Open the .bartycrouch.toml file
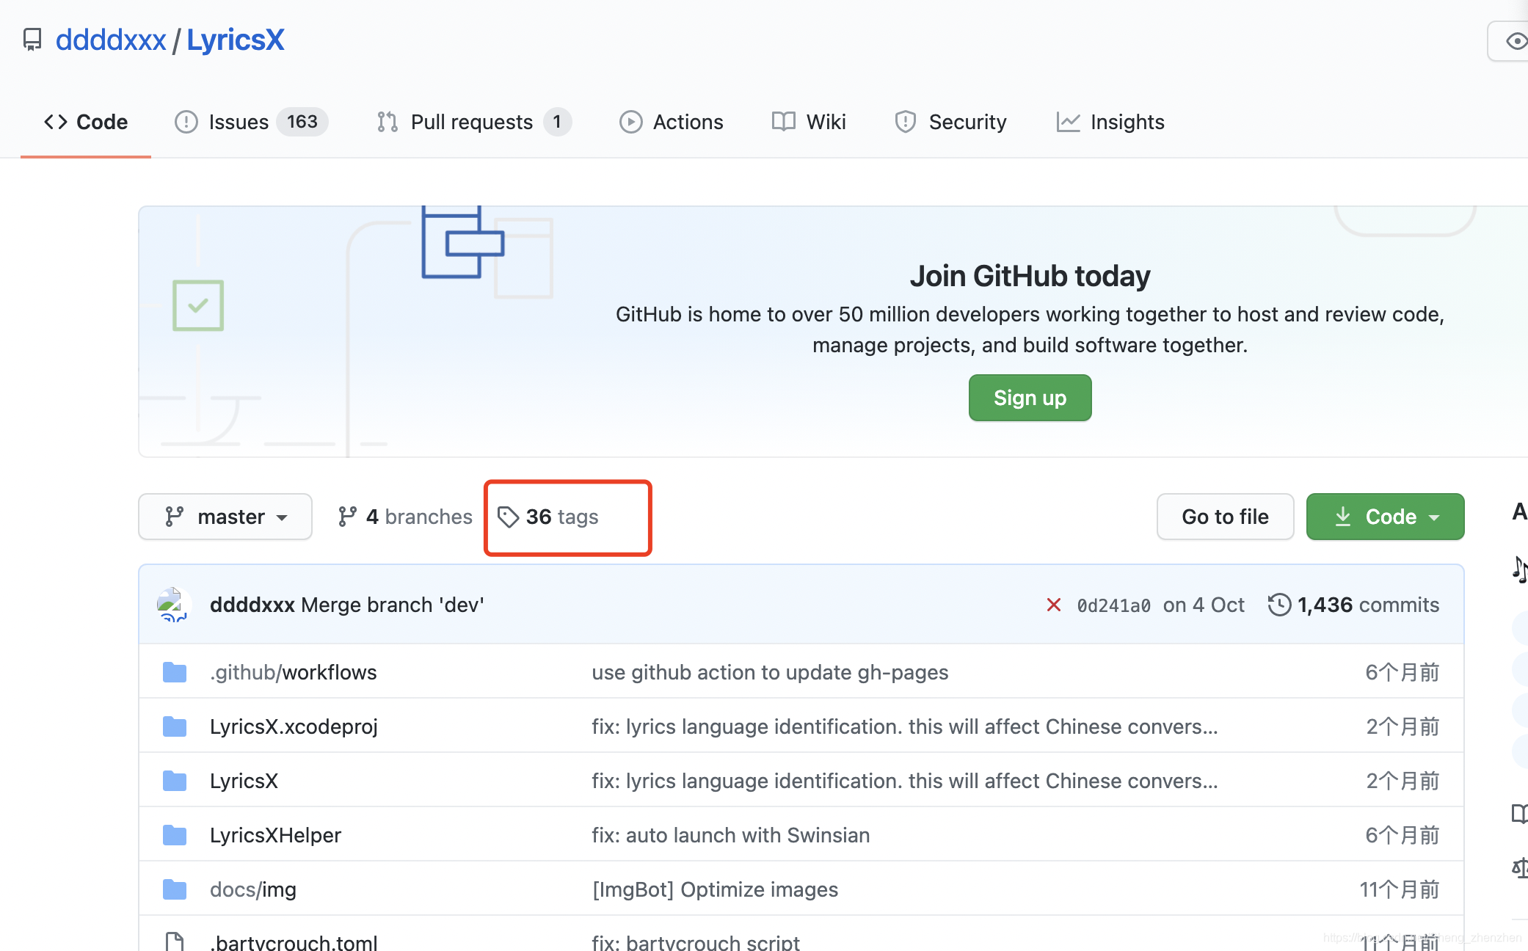This screenshot has width=1528, height=951. click(294, 942)
